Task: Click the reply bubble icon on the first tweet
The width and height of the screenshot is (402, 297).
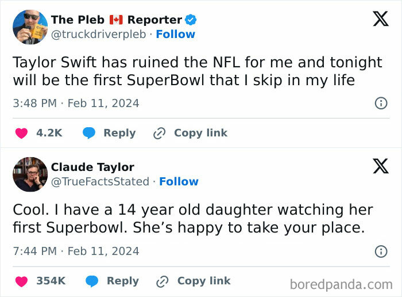Action: tap(88, 133)
